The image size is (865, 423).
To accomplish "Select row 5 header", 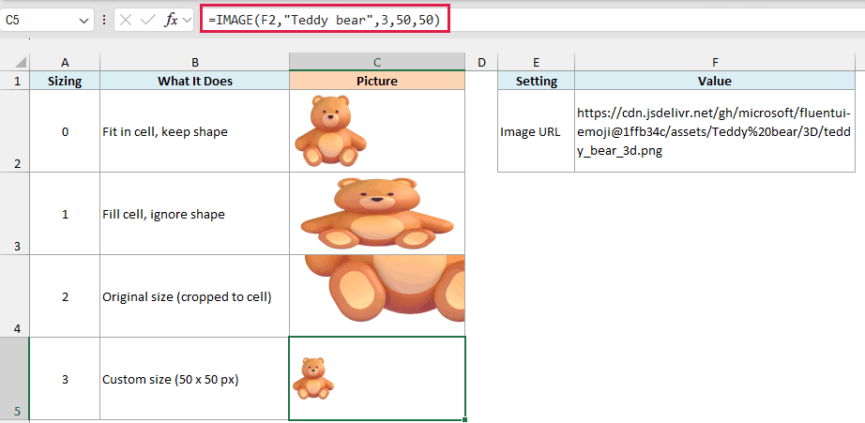I will 14,379.
